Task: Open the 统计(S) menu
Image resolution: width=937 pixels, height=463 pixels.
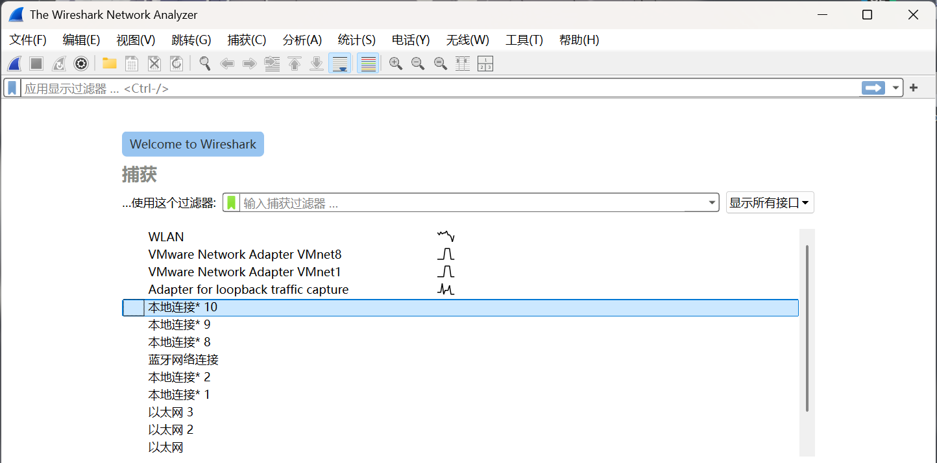Action: point(357,40)
